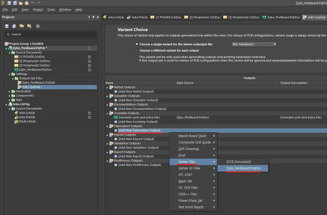This screenshot has width=327, height=215.
Task: Choose Zybo_PeriBoard.PcbDoc from Gerber submenu
Action: pyautogui.click(x=243, y=168)
